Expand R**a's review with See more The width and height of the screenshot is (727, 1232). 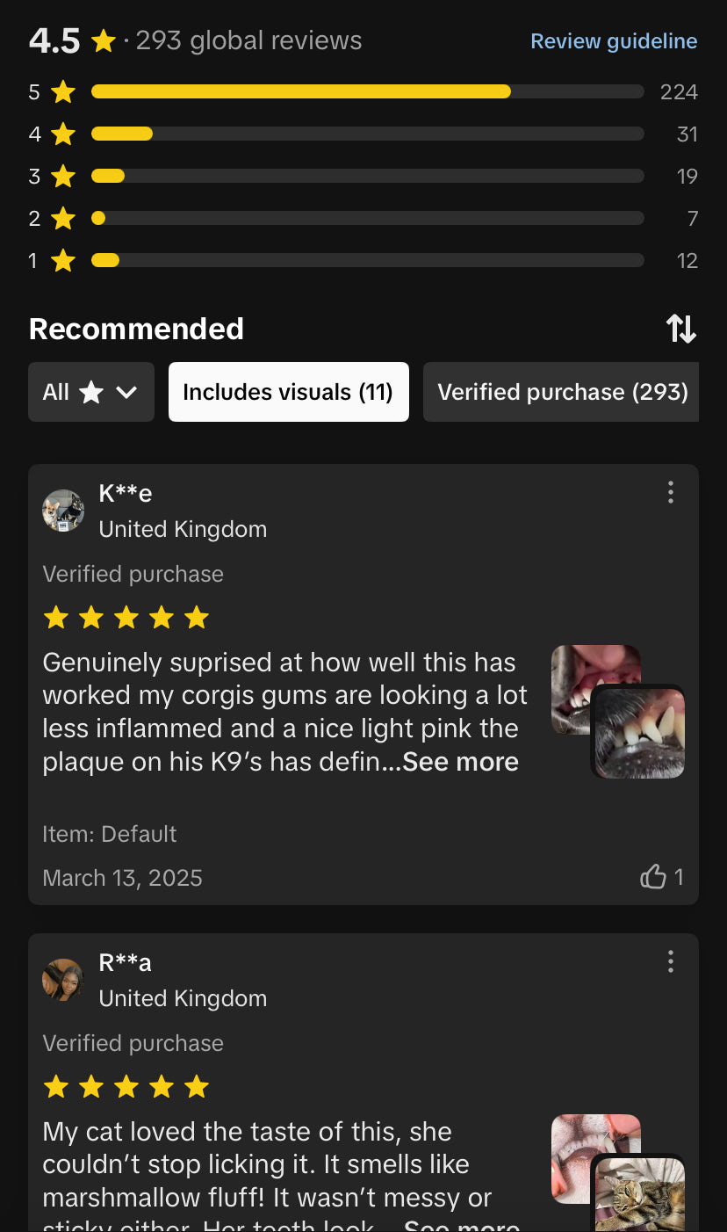tap(462, 1226)
